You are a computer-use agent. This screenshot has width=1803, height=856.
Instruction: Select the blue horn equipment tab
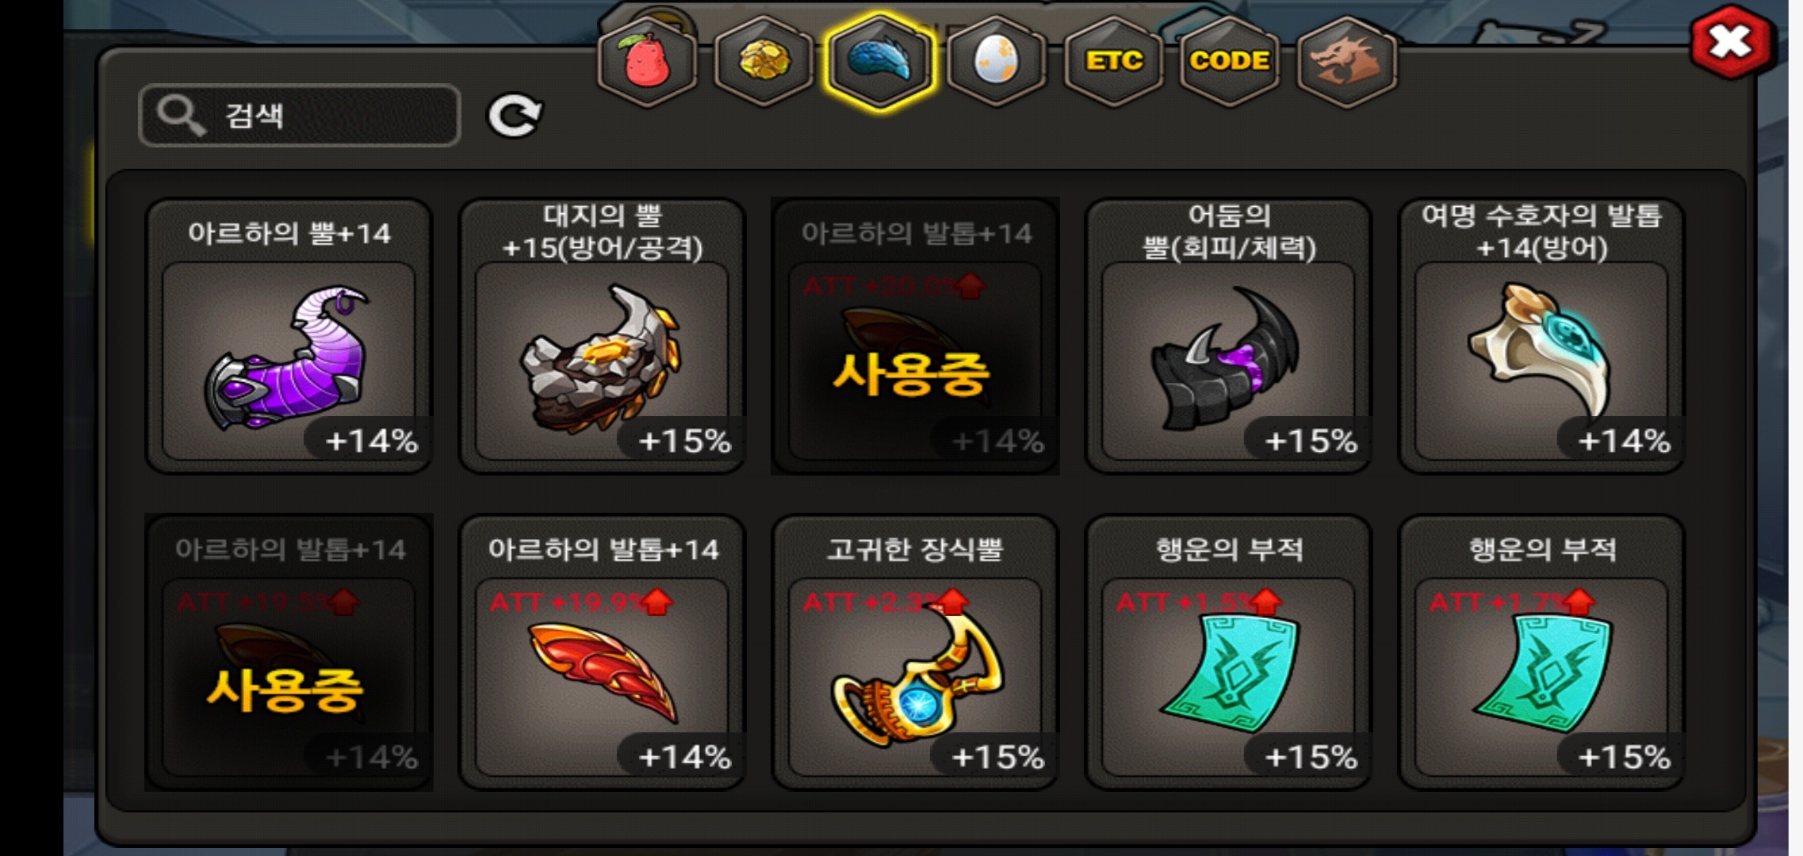point(880,61)
